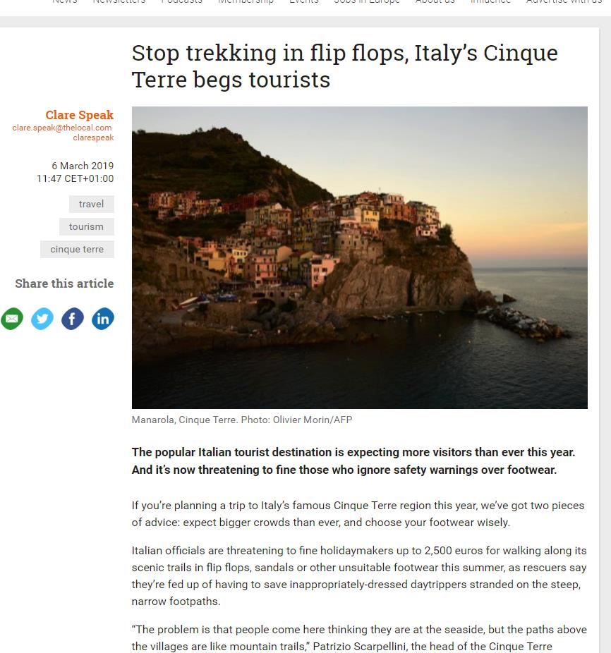Screen dimensions: 611x653
Task: Click the clare.speak@thelocal.com email link
Action: (62, 128)
